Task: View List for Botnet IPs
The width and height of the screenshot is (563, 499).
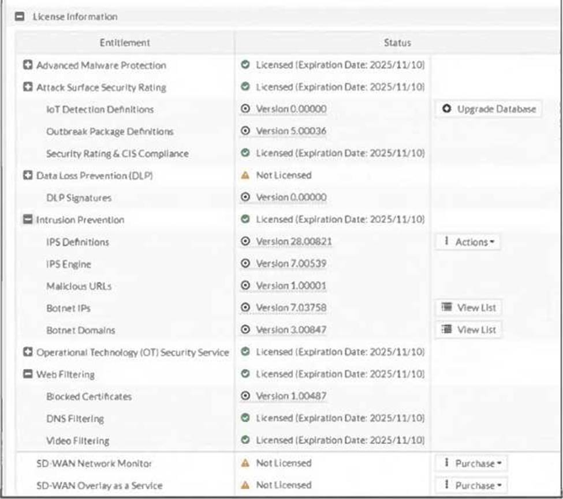Action: point(468,308)
